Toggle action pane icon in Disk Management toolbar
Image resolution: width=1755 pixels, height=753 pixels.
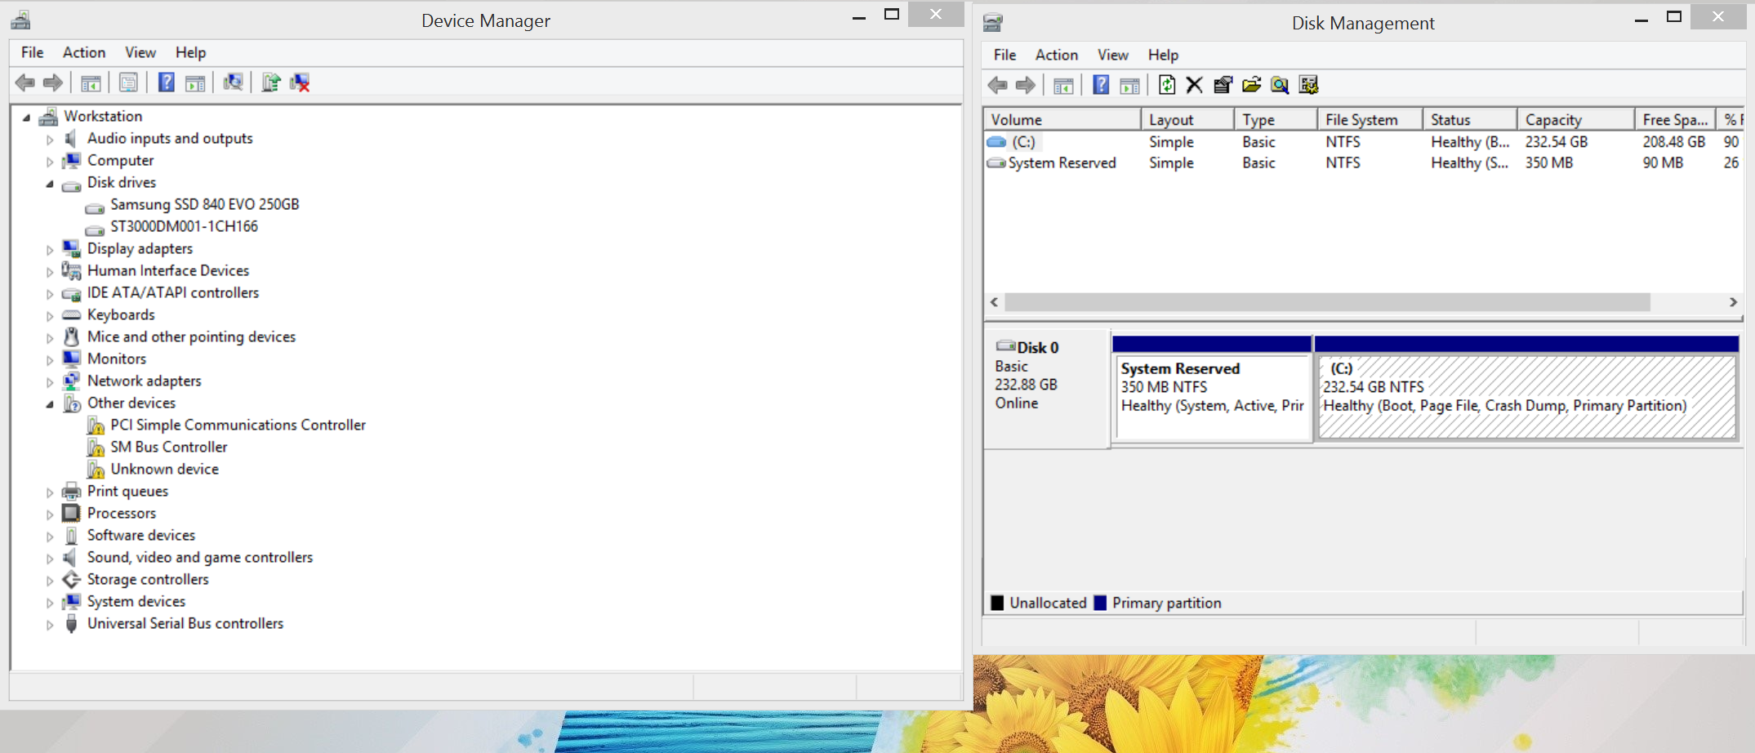pyautogui.click(x=1129, y=85)
